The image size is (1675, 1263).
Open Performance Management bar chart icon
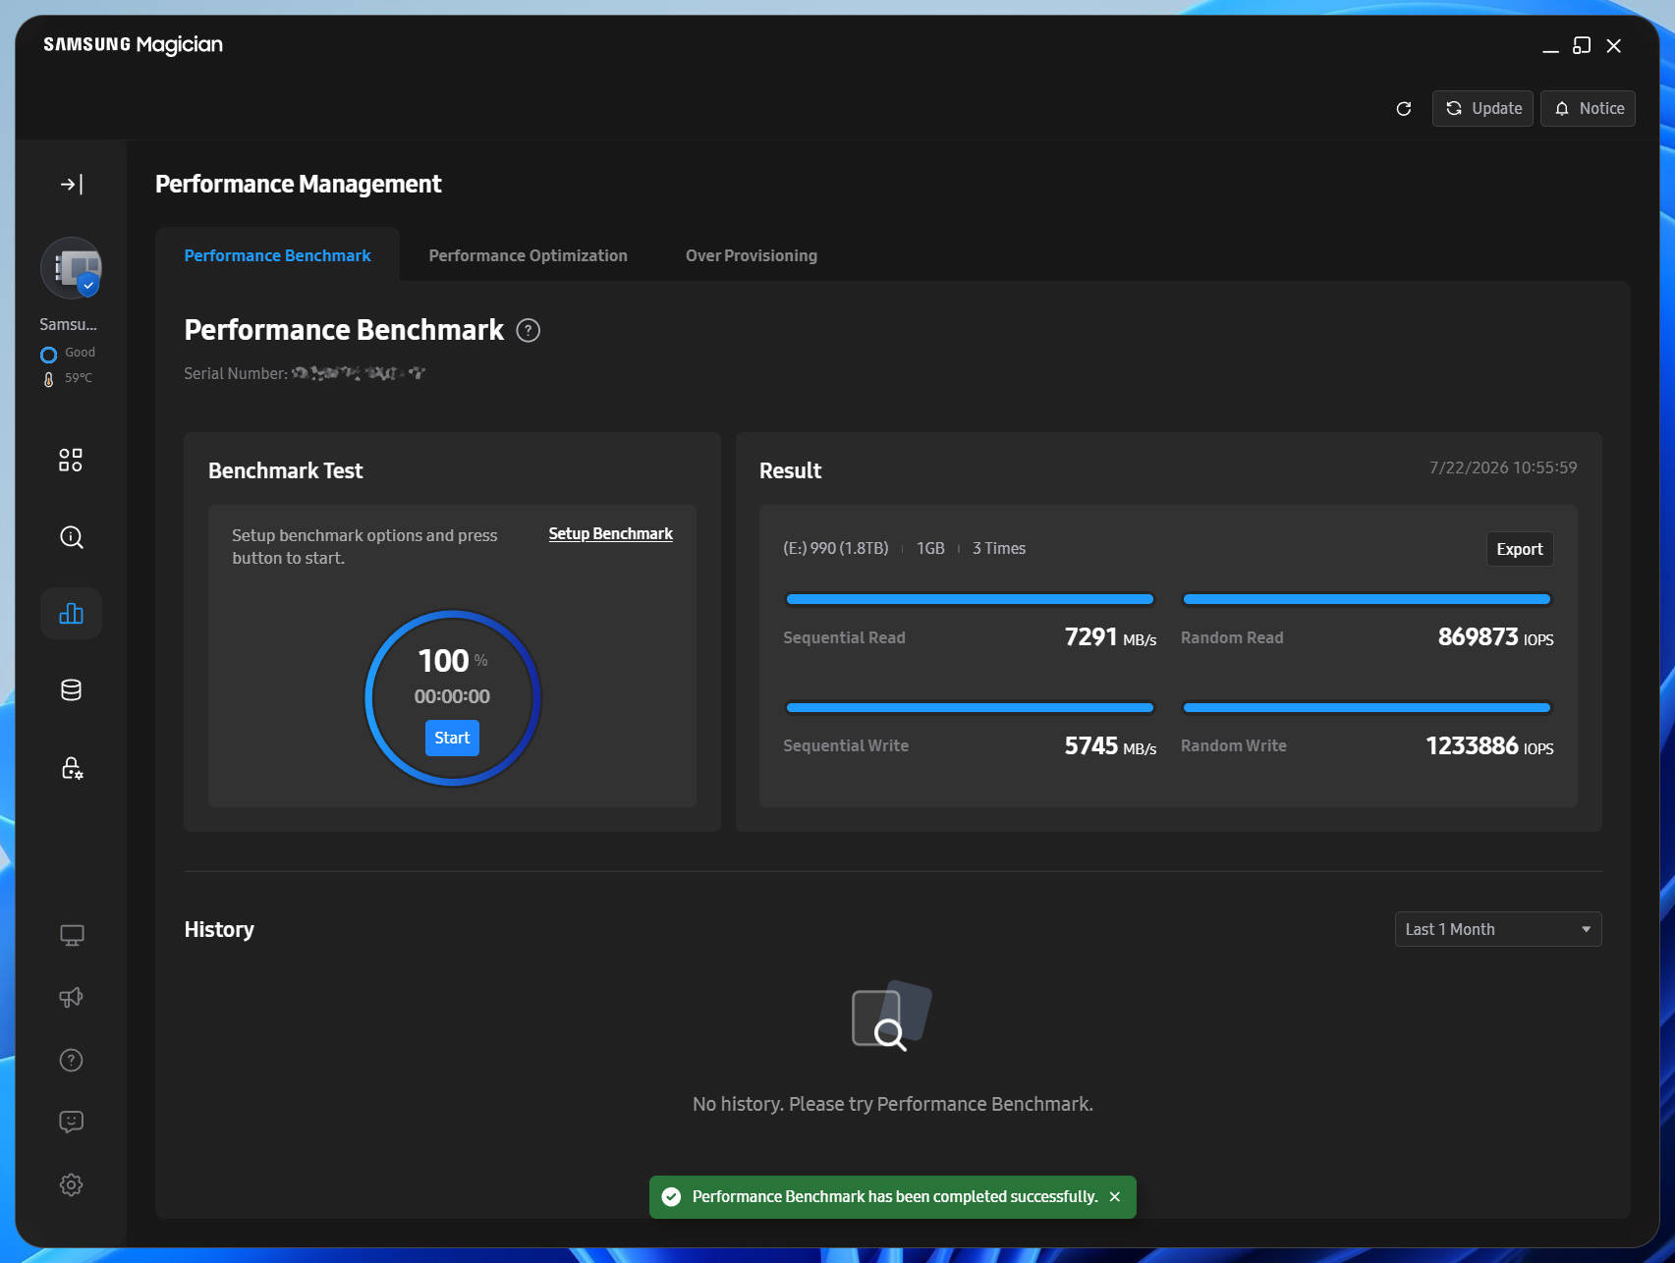(71, 614)
